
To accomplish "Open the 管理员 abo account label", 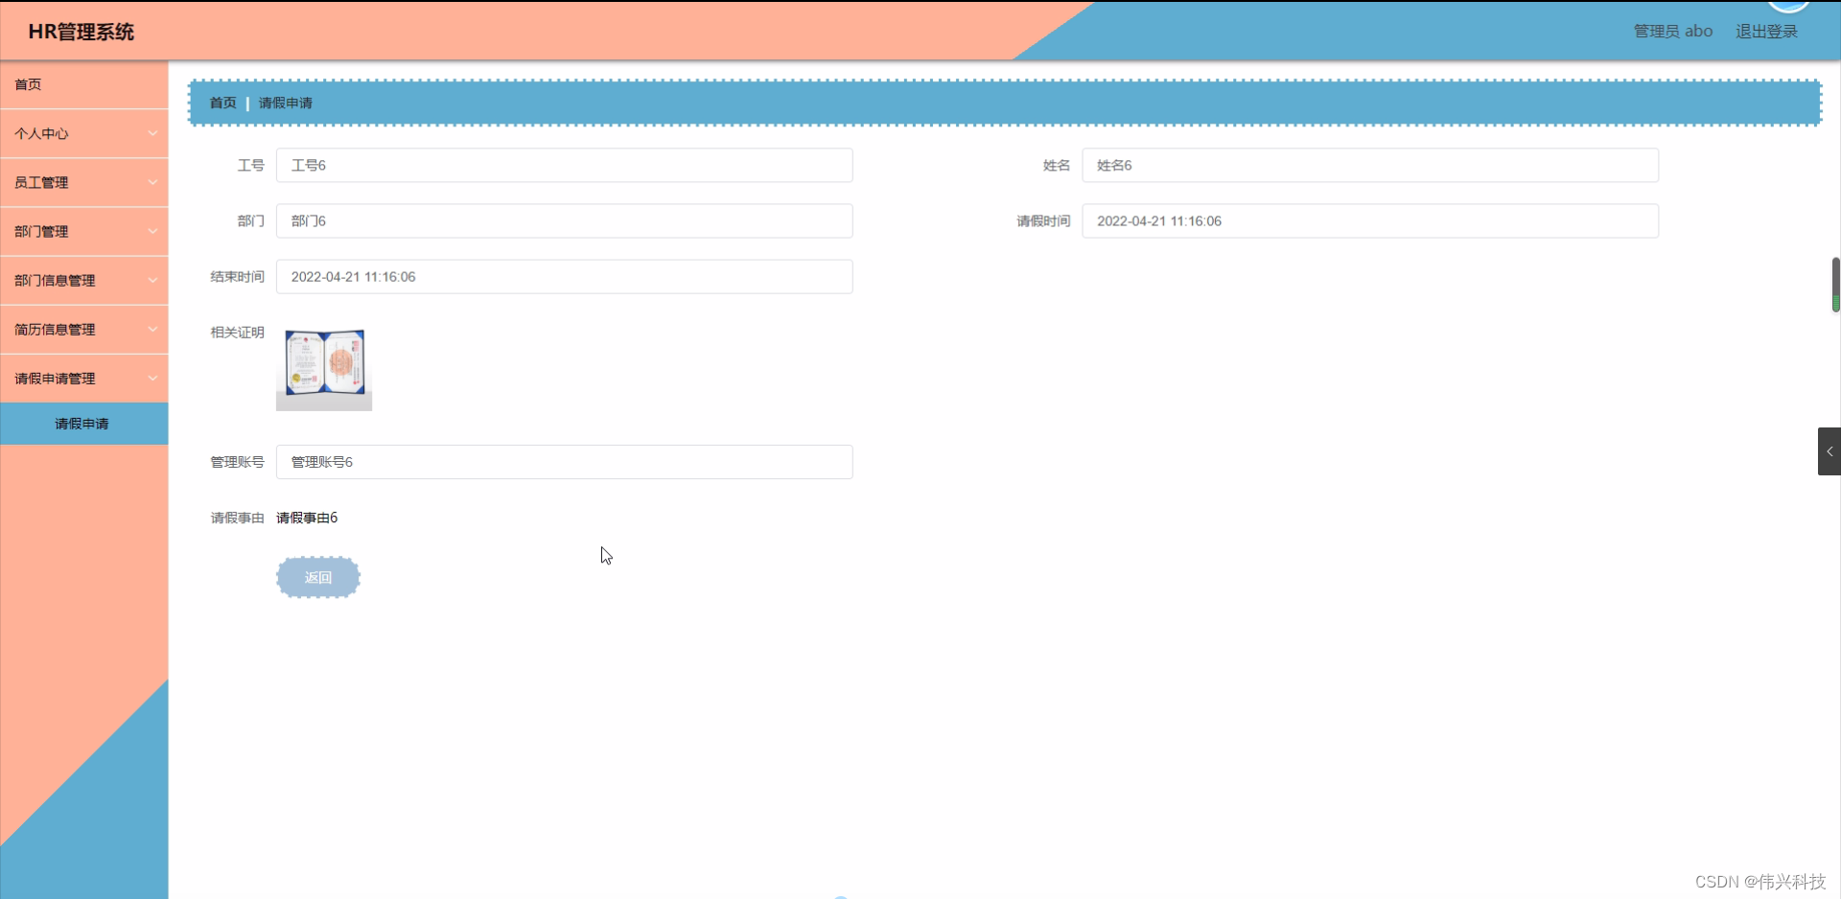I will click(x=1672, y=30).
